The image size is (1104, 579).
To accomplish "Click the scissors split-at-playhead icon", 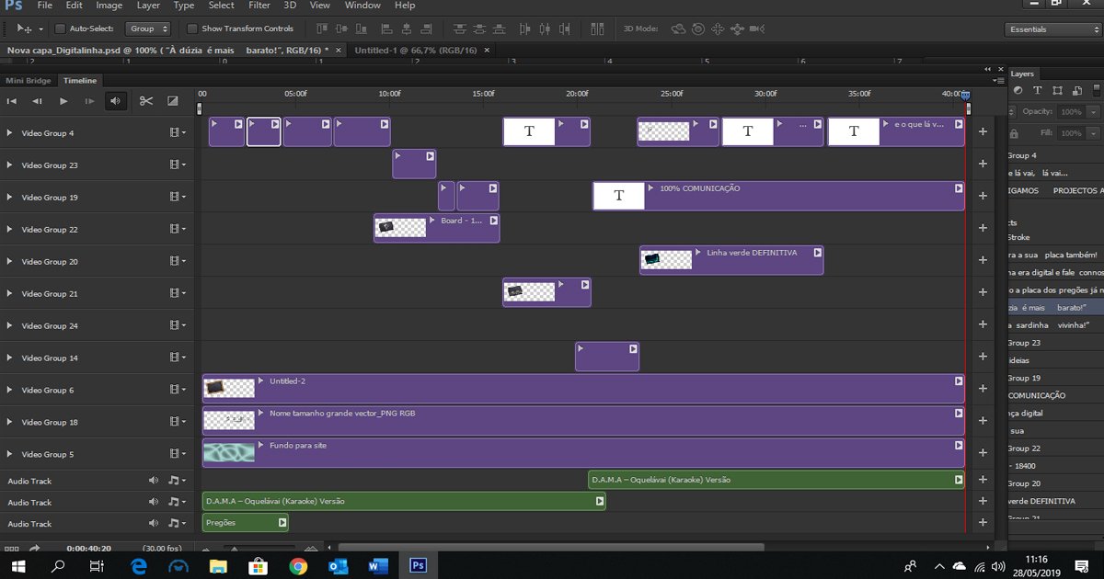I will pyautogui.click(x=146, y=101).
